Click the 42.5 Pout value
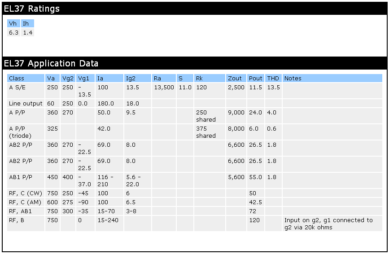Image resolution: width=389 pixels, height=254 pixels. 256,202
